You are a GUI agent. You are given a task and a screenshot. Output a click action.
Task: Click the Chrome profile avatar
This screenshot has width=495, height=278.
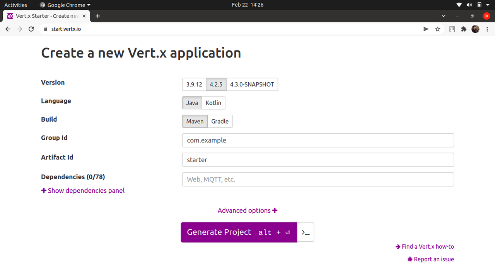[475, 29]
